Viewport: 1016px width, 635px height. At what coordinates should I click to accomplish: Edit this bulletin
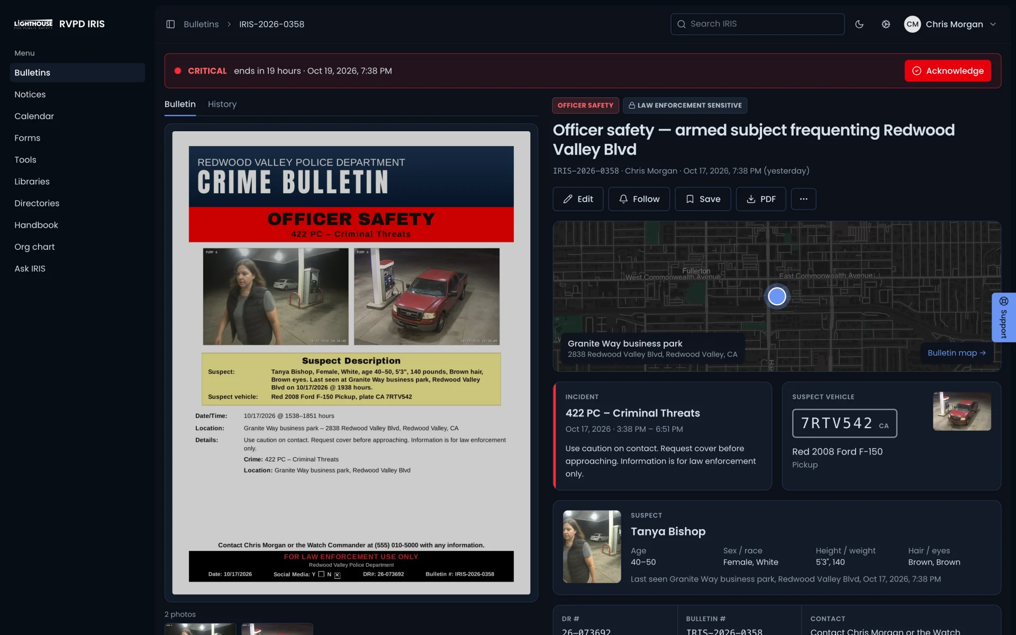point(578,199)
